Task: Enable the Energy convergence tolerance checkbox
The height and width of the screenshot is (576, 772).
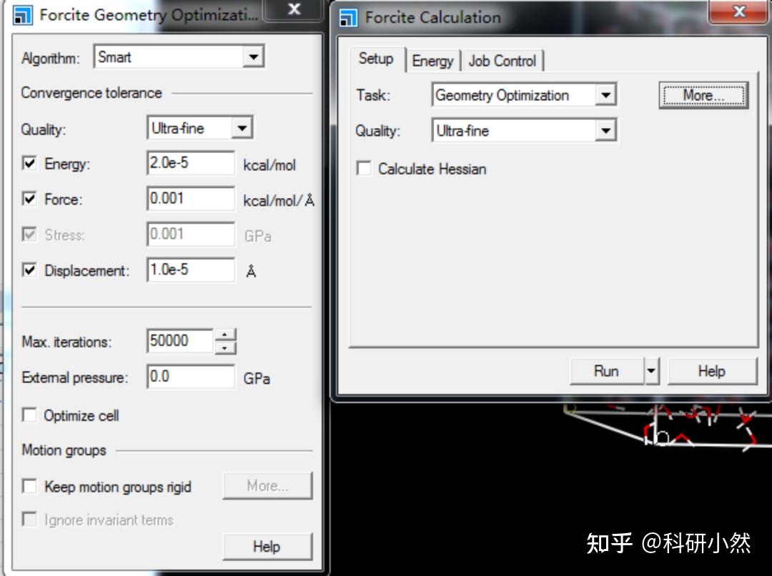Action: click(29, 164)
